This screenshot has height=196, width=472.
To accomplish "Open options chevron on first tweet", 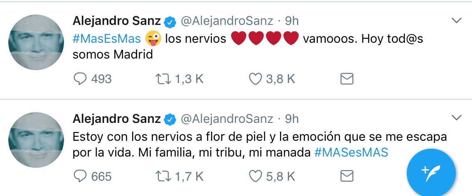I will 456,21.
